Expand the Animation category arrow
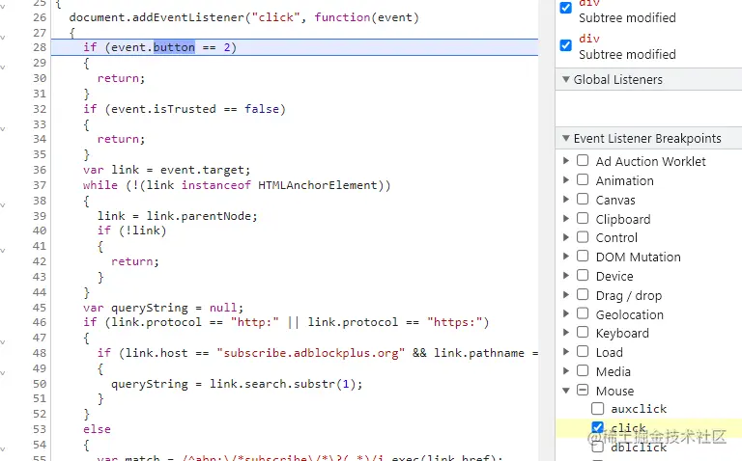The image size is (742, 461). tap(566, 180)
